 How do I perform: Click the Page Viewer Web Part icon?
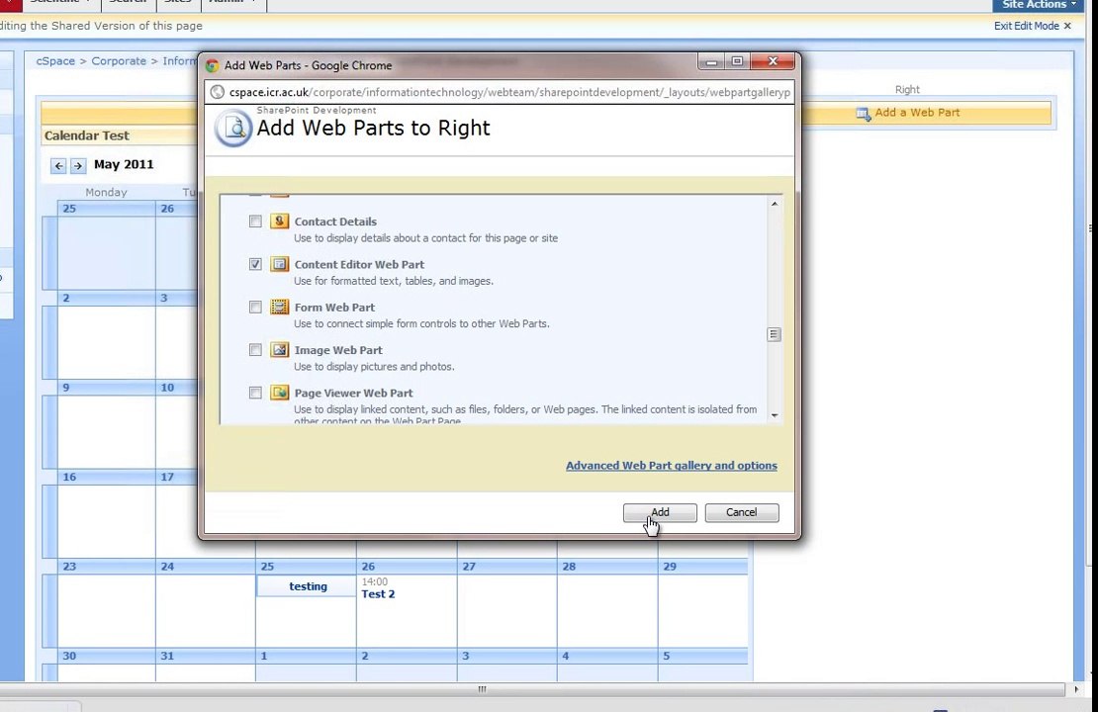pos(279,392)
